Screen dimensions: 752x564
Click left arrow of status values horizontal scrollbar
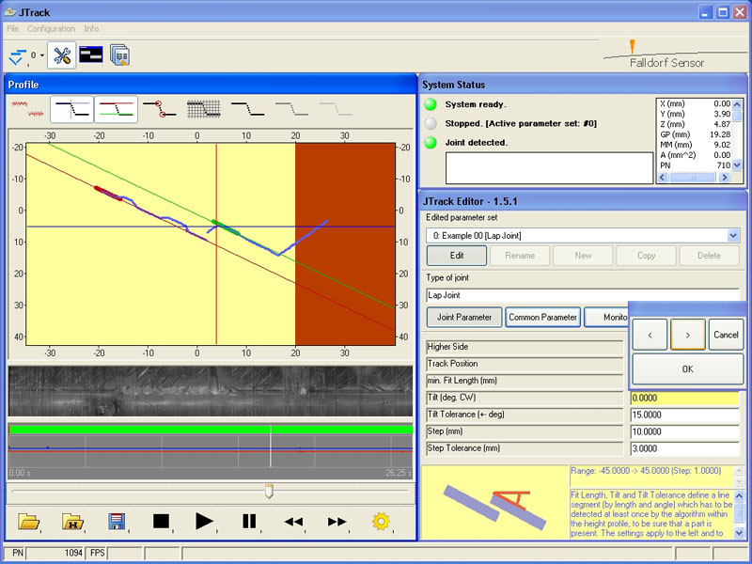[x=663, y=177]
